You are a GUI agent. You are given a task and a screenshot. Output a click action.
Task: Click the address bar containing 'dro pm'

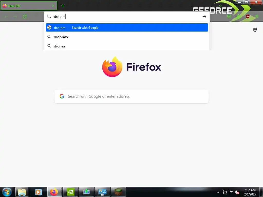click(x=127, y=17)
